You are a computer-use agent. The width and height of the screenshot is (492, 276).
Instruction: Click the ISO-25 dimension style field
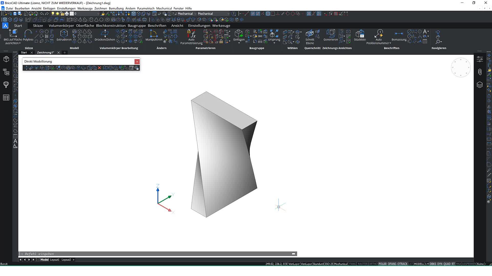click(x=329, y=264)
